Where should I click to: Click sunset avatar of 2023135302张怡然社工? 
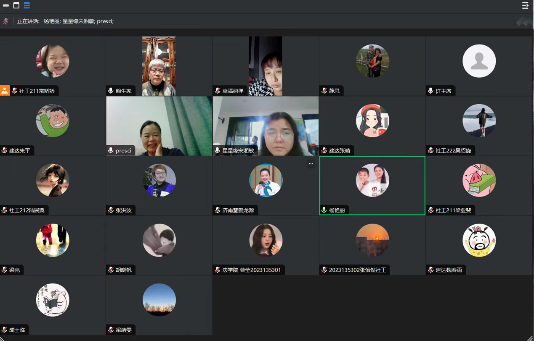click(x=372, y=240)
